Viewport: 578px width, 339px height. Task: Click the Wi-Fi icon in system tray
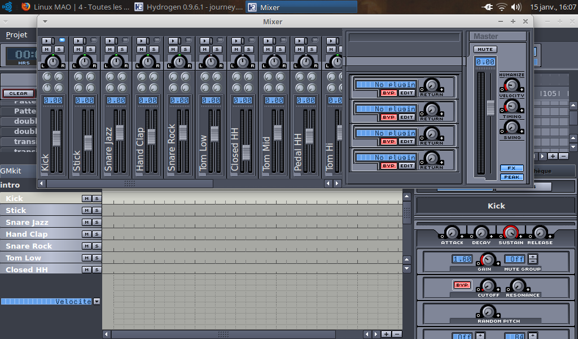click(x=501, y=7)
